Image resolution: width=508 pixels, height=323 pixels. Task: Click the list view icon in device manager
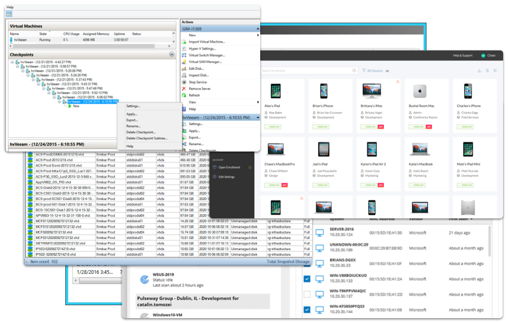495,71
